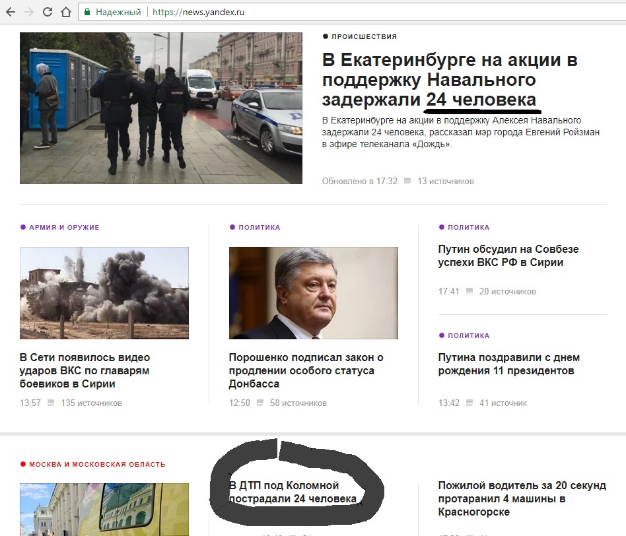Open the Происшествия category
The height and width of the screenshot is (536, 626).
363,37
